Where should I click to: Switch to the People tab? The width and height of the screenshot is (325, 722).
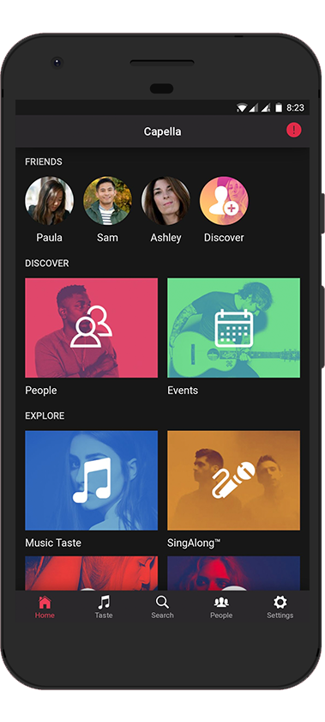coord(221,607)
